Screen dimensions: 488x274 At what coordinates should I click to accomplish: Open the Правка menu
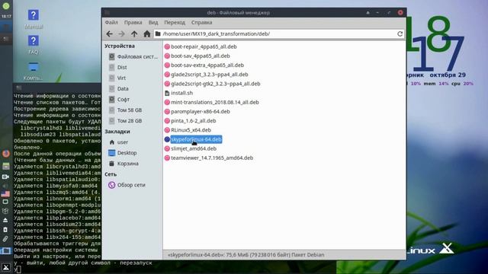[133, 22]
